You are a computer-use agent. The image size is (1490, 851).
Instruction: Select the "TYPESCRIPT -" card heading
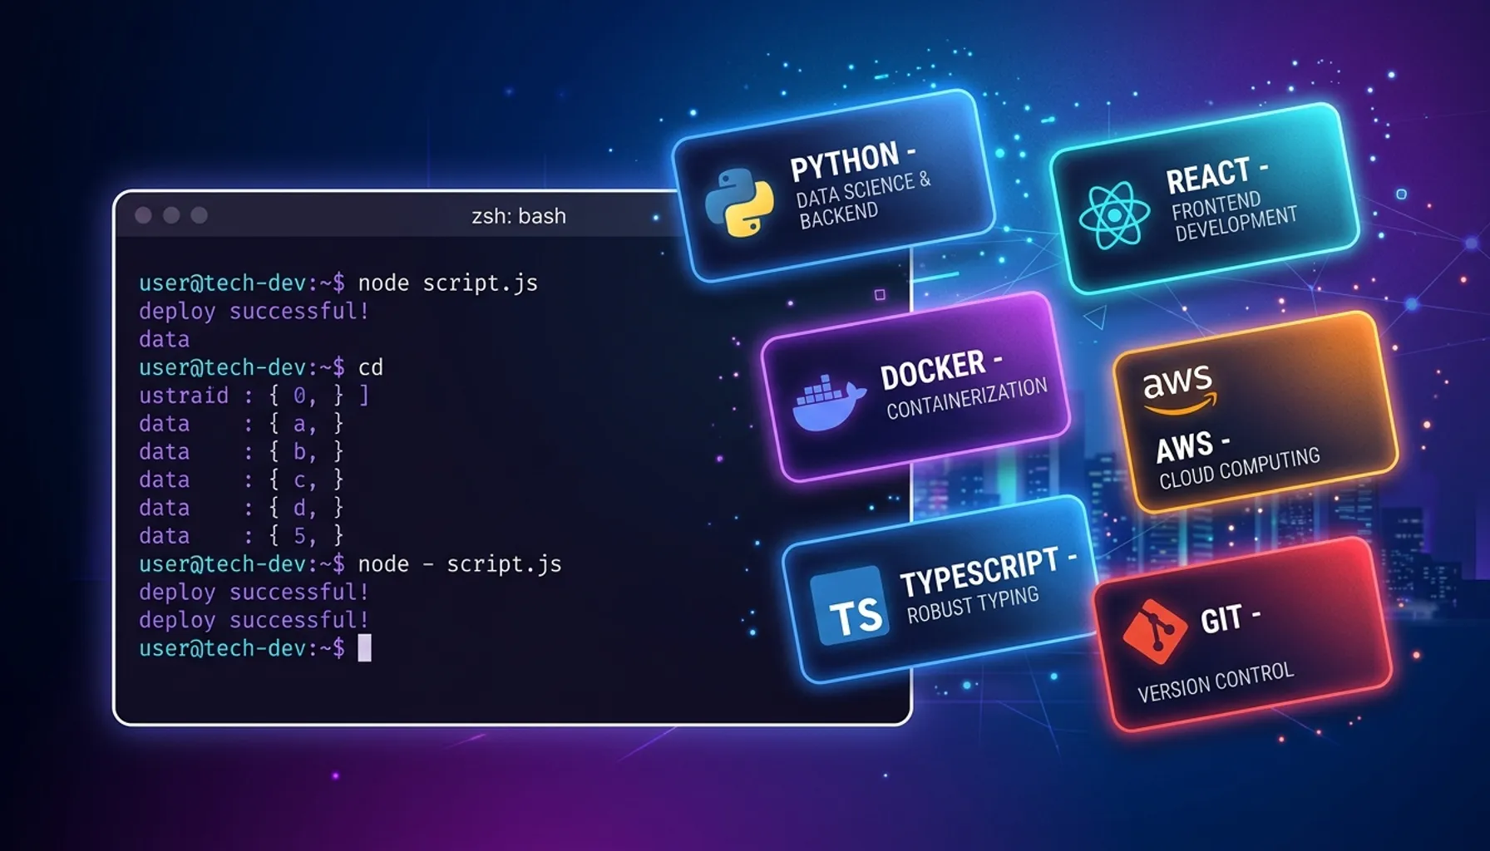[988, 570]
